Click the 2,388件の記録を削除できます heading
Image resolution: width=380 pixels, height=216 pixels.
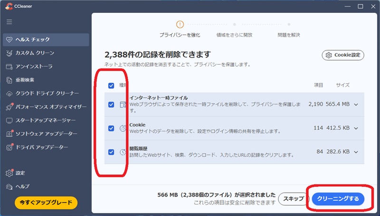(x=158, y=55)
